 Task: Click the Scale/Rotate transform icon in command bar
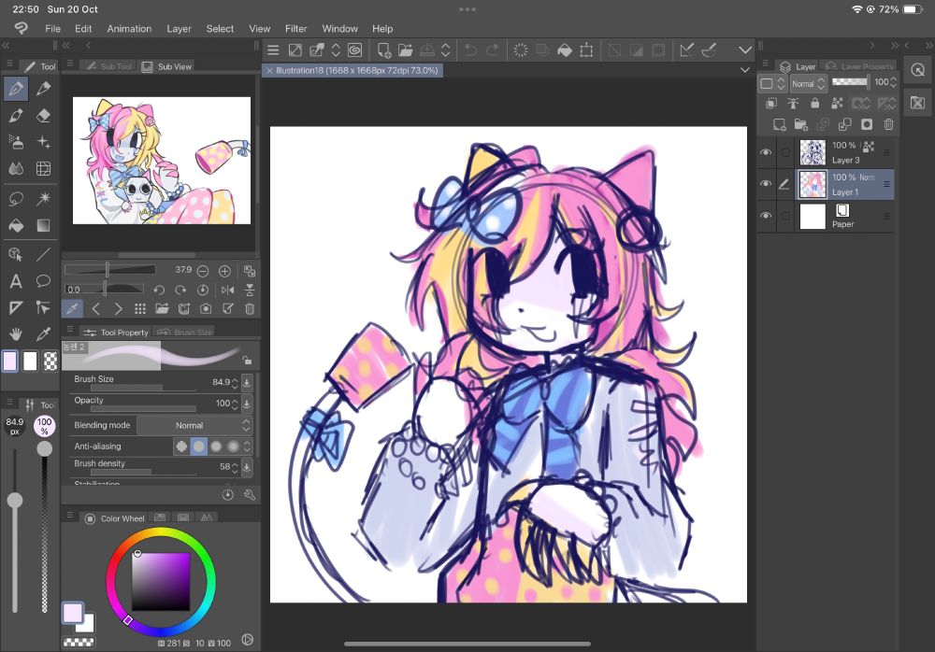click(x=587, y=50)
